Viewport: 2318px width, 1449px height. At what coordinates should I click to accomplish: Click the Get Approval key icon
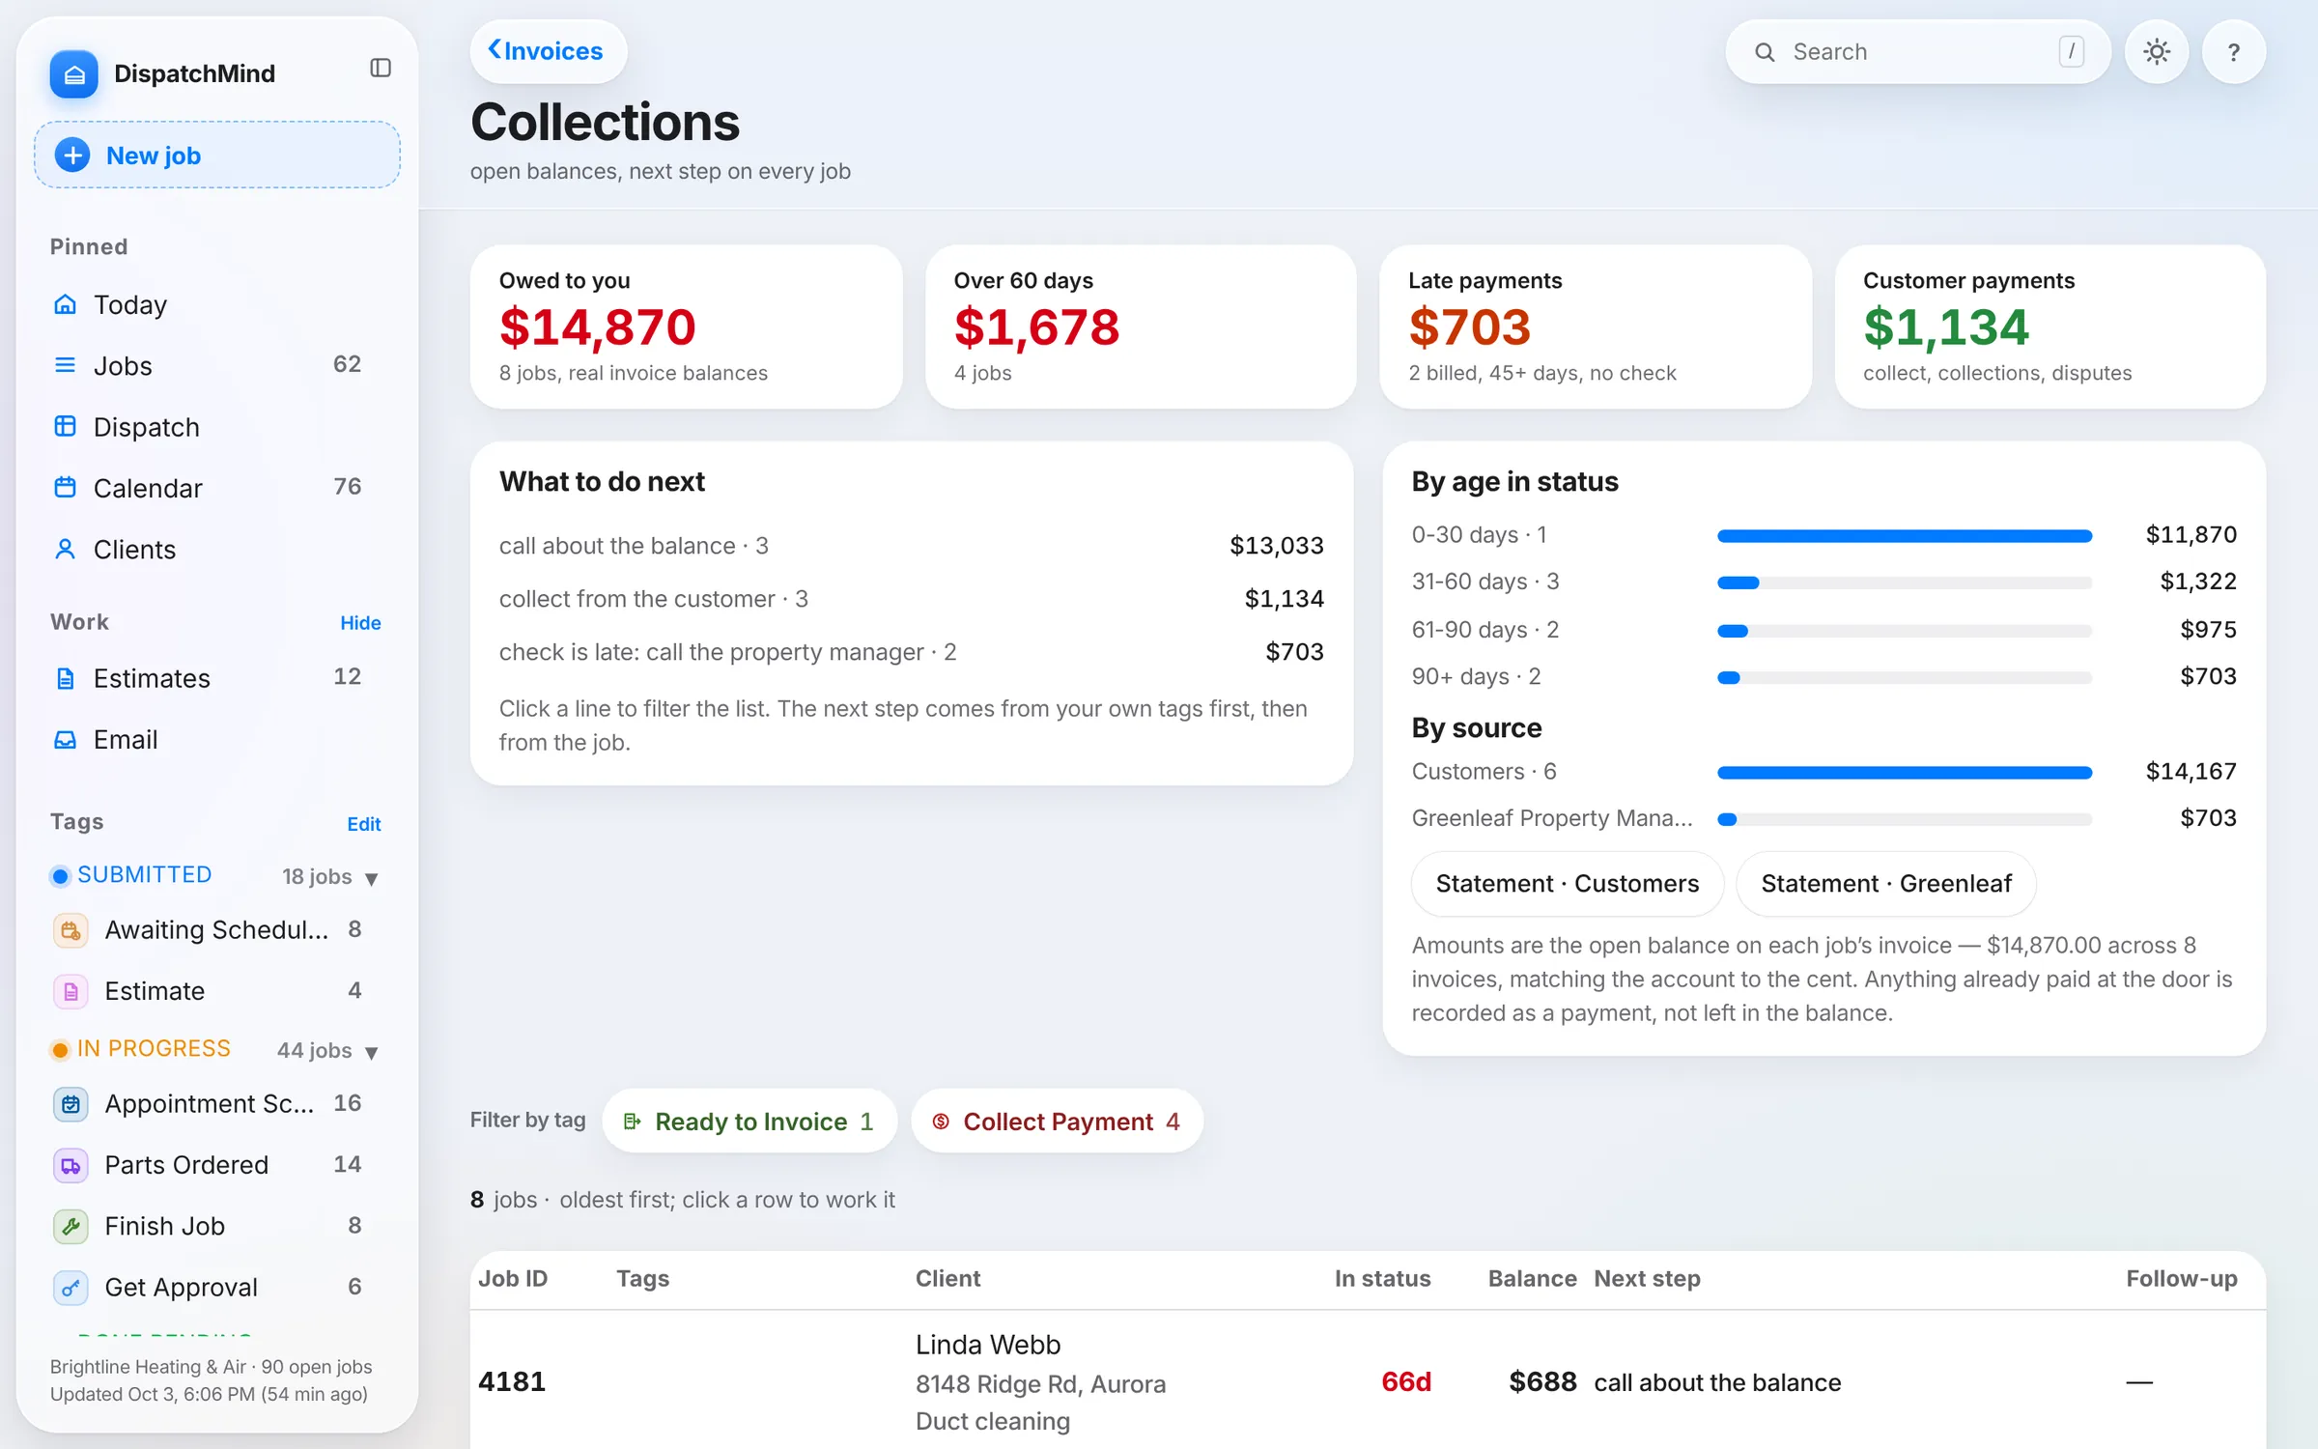[71, 1288]
